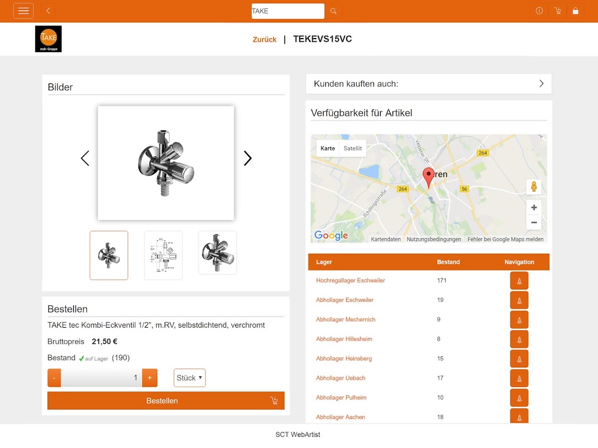The image size is (598, 448).
Task: Click the back arrow in top bar
Action: pos(48,11)
